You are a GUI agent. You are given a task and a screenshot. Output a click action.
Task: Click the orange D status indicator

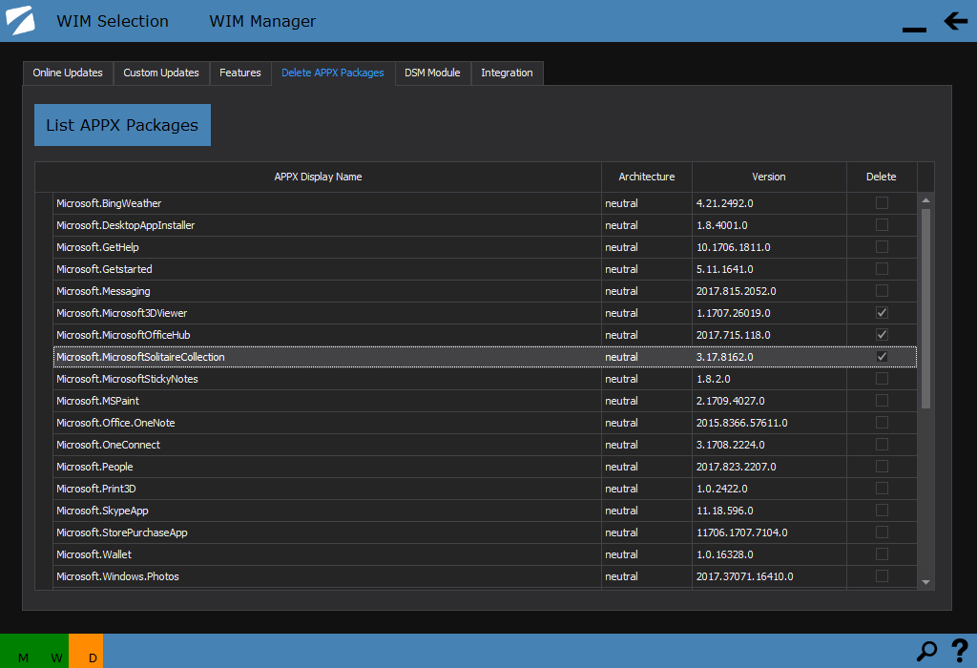coord(86,651)
